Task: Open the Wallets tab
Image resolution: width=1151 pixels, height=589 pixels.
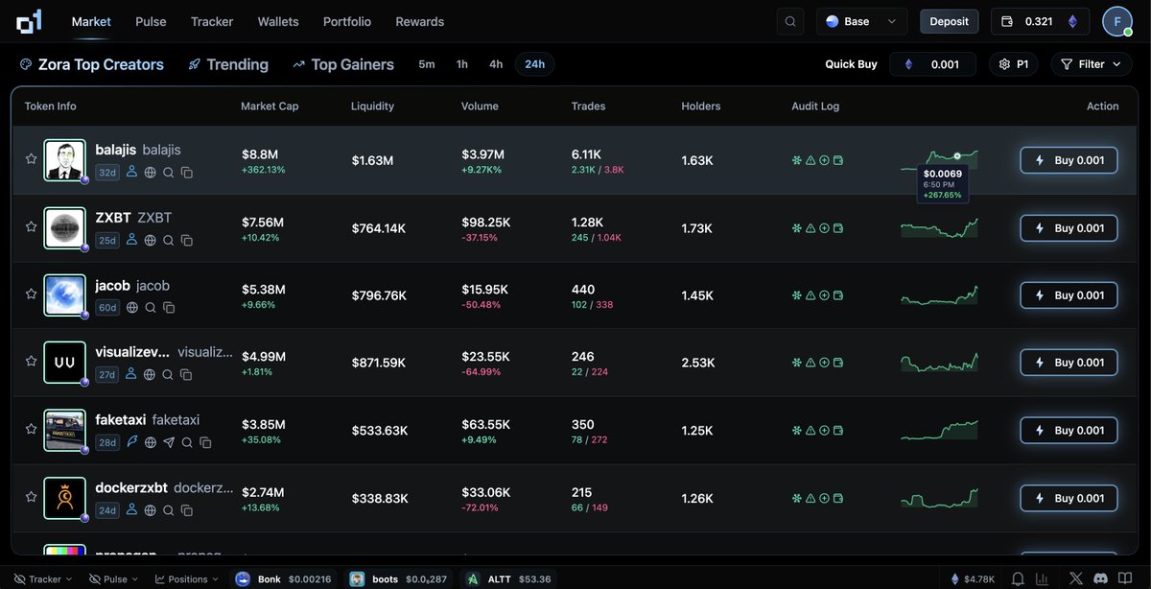Action: (x=278, y=21)
